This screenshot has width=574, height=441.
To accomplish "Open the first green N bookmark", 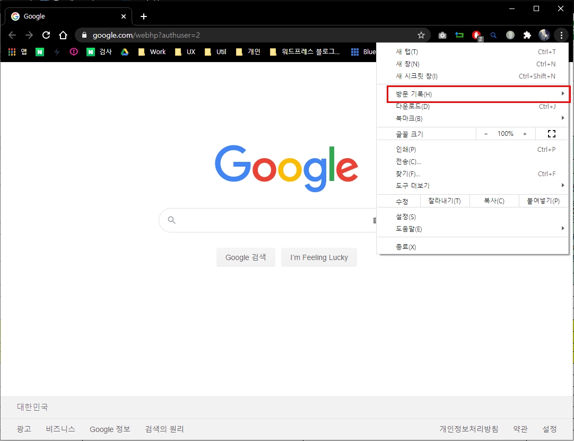I will point(40,51).
